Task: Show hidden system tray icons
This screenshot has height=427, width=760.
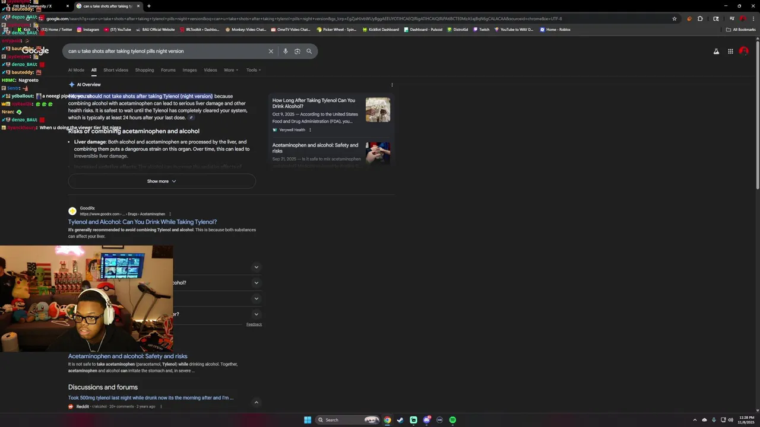Action: click(695, 420)
